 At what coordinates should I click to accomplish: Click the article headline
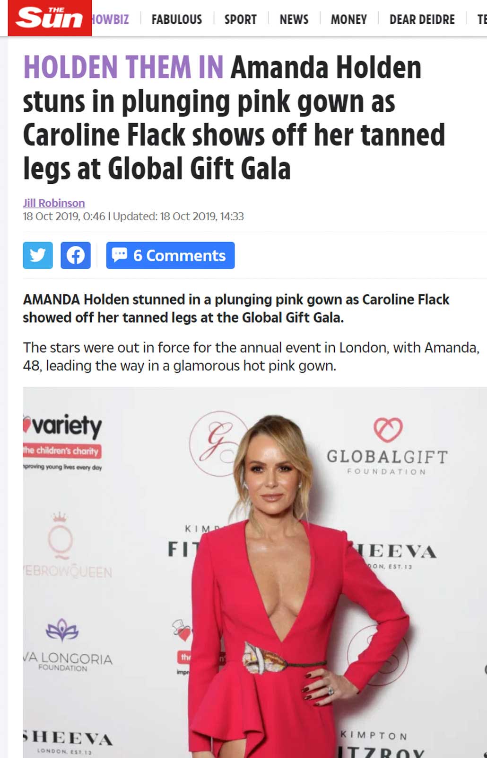(234, 118)
